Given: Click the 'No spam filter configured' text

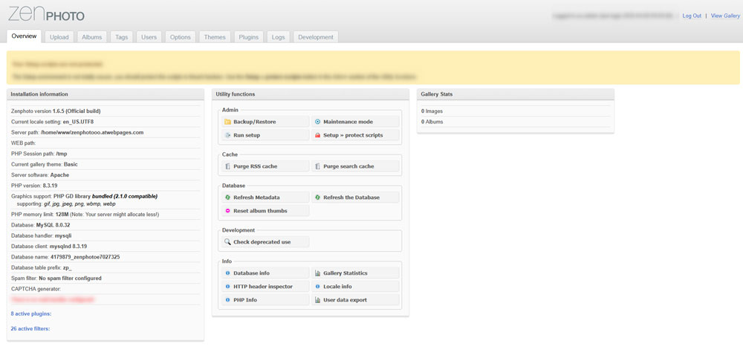Looking at the screenshot, I should (70, 278).
